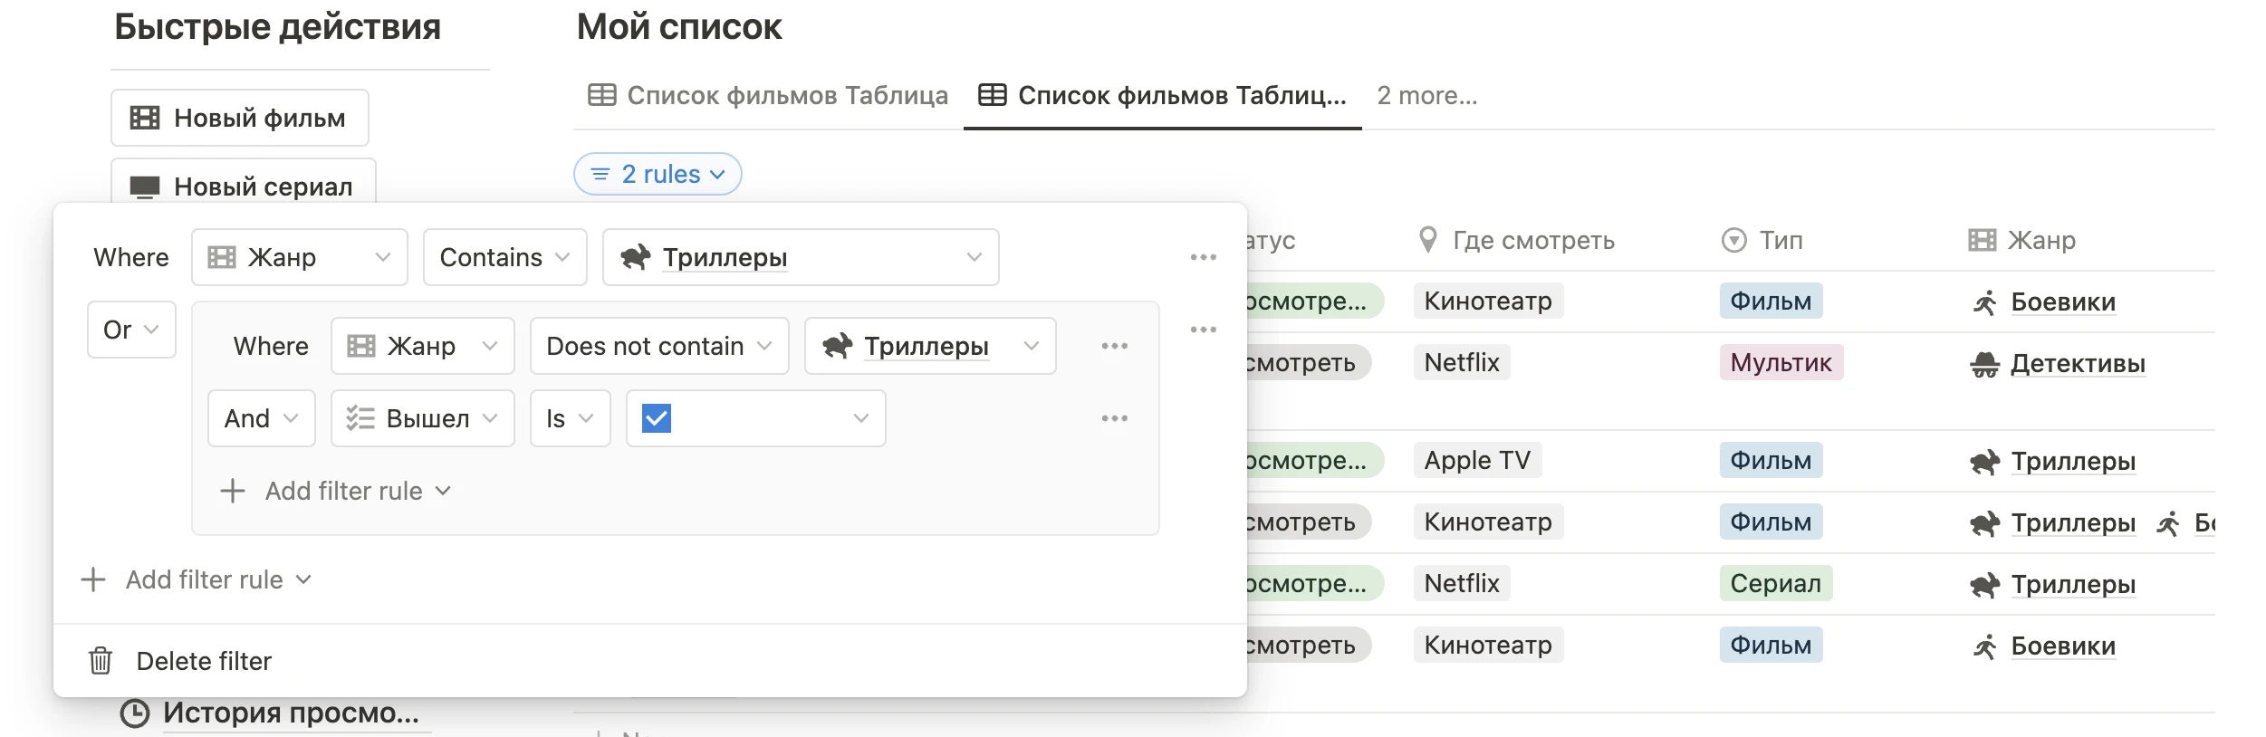This screenshot has height=737, width=2266.
Task: Open options dots for the filter group
Action: coord(1203,330)
